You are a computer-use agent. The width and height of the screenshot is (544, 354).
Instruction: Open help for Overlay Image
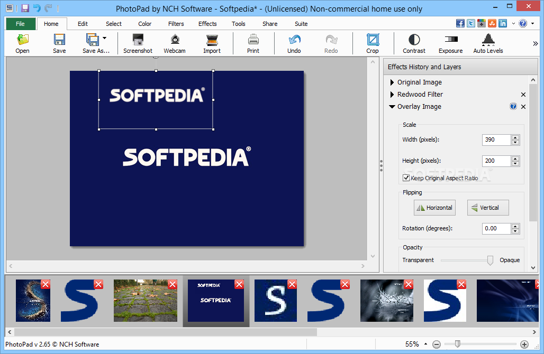tap(513, 106)
